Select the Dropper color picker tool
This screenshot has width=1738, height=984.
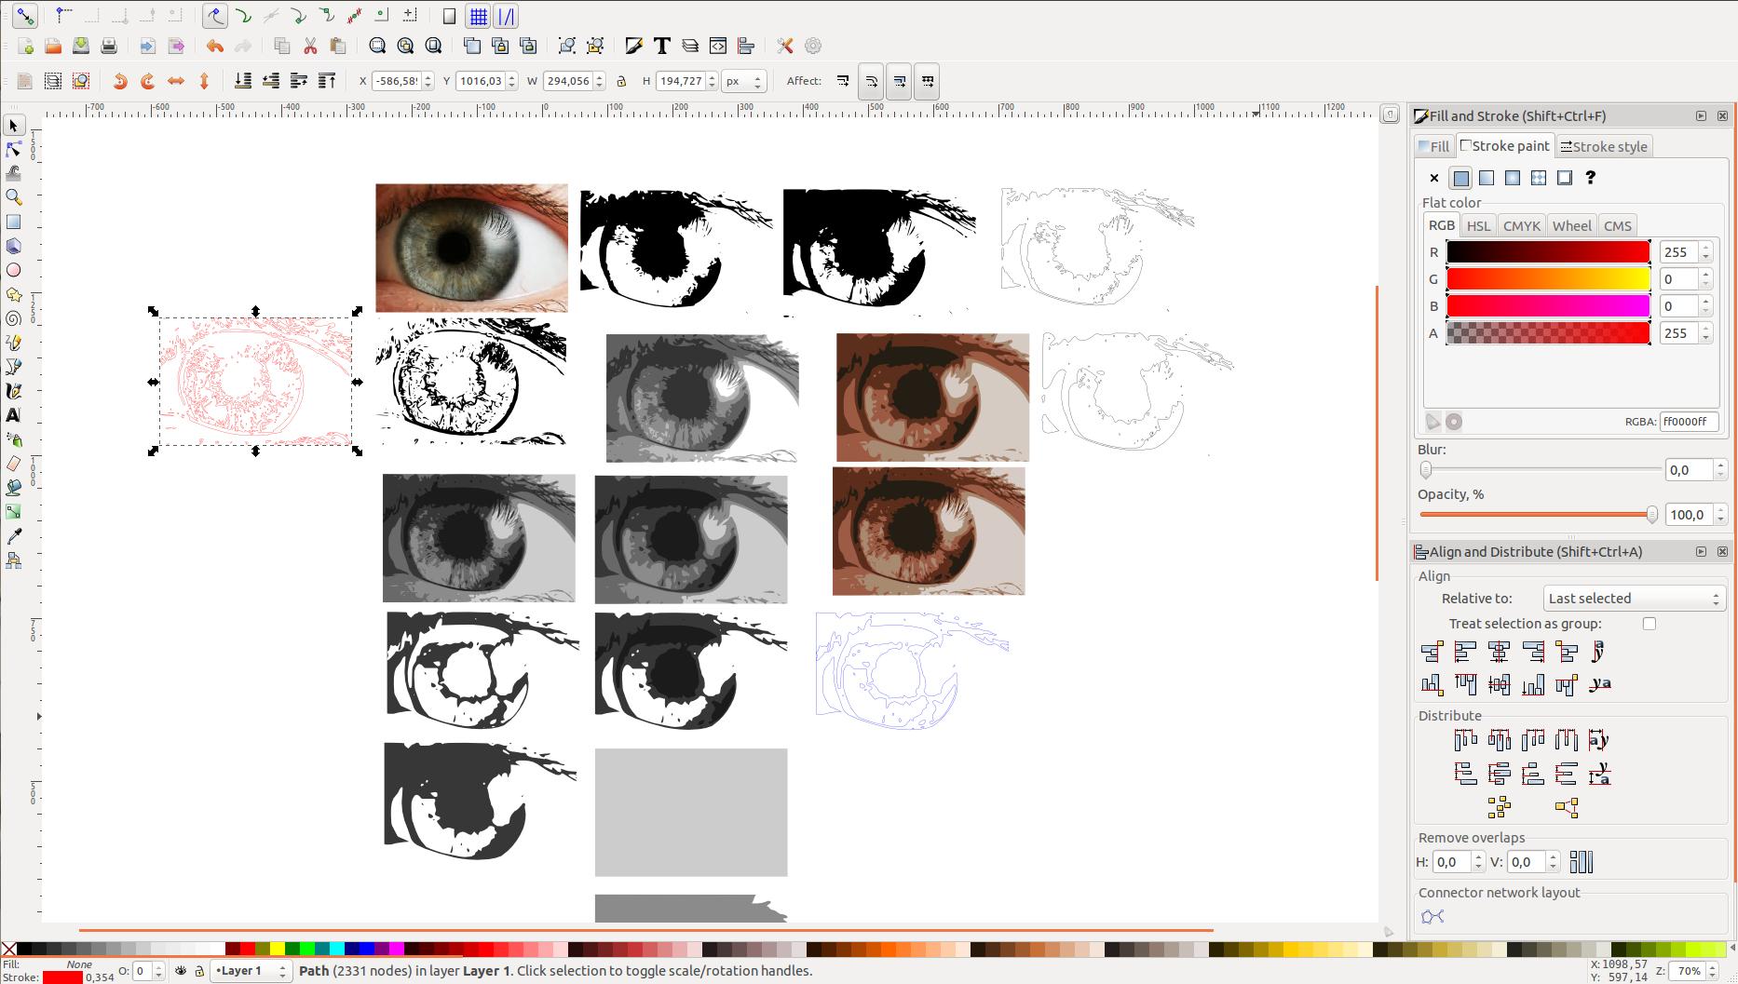point(13,536)
